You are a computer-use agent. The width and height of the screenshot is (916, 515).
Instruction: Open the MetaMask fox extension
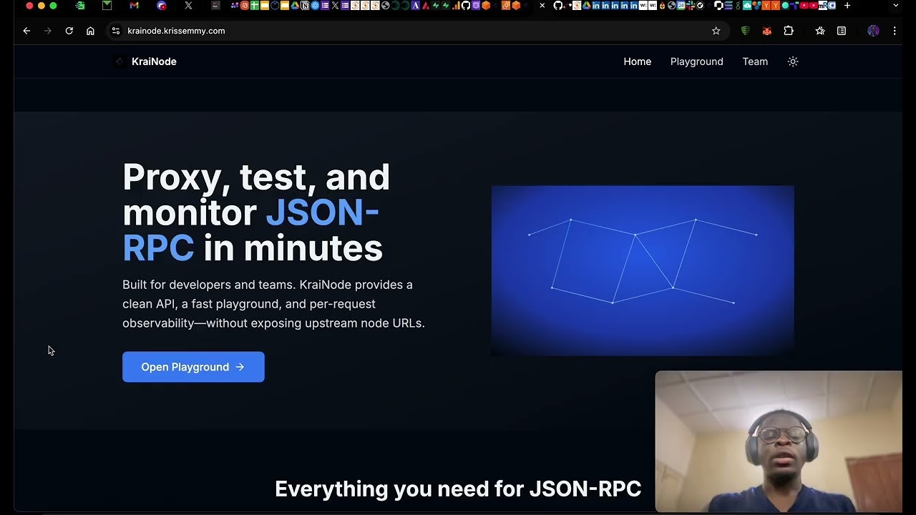(x=766, y=31)
